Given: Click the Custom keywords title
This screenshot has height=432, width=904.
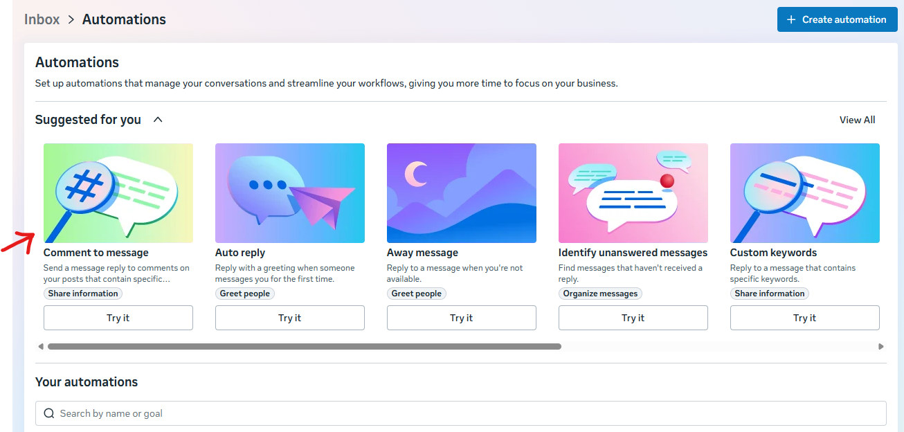Looking at the screenshot, I should click(x=774, y=253).
